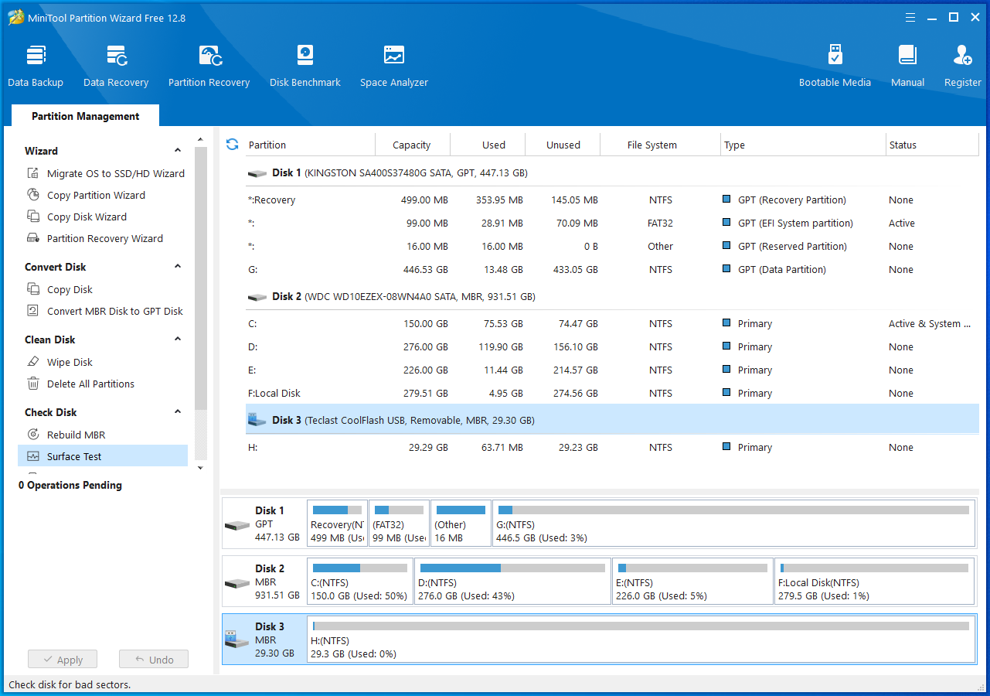Screen dimensions: 990x696
Task: Start the Disk Benchmark tool
Action: pos(305,66)
